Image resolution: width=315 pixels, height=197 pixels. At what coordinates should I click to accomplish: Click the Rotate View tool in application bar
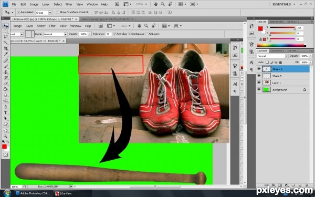point(170,4)
